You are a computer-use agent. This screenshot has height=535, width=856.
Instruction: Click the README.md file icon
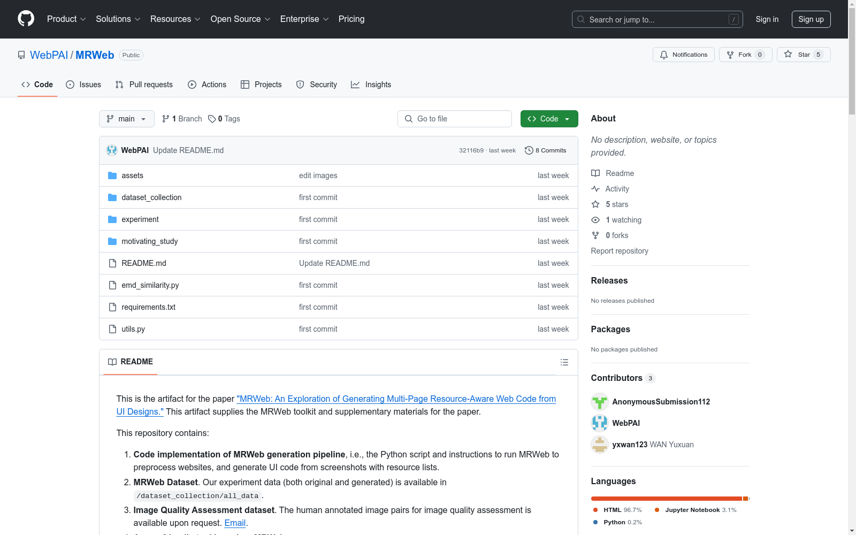point(112,263)
